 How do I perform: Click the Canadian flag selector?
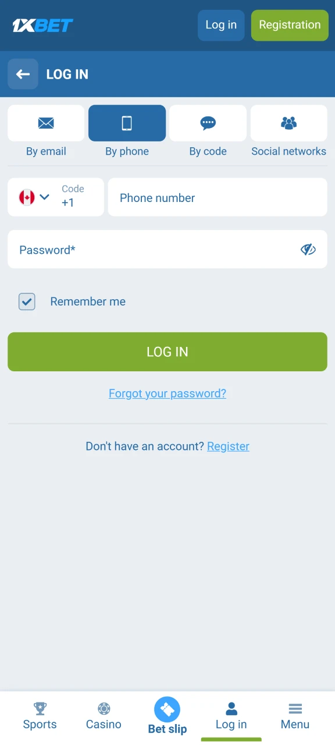pos(26,197)
